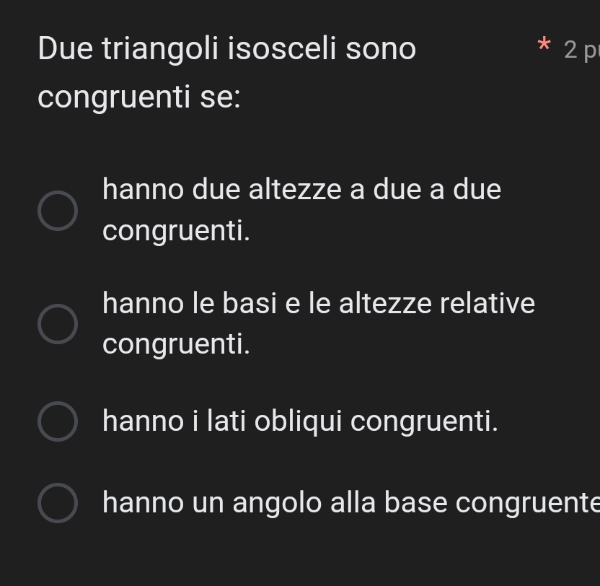Click the red required asterisk icon
The height and width of the screenshot is (586, 600).
pyautogui.click(x=544, y=46)
